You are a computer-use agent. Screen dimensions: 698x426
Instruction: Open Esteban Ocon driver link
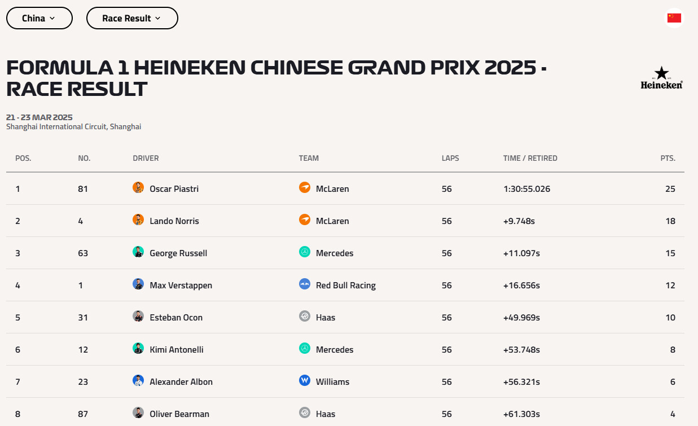click(x=176, y=318)
